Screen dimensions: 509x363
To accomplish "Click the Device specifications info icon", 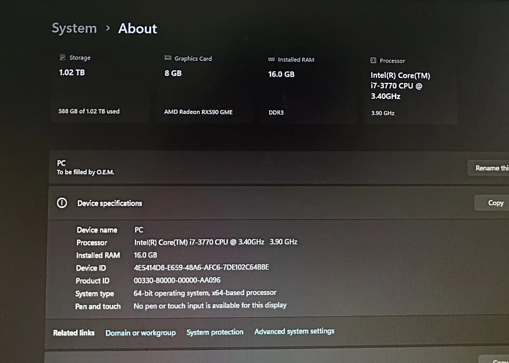I will click(x=62, y=203).
